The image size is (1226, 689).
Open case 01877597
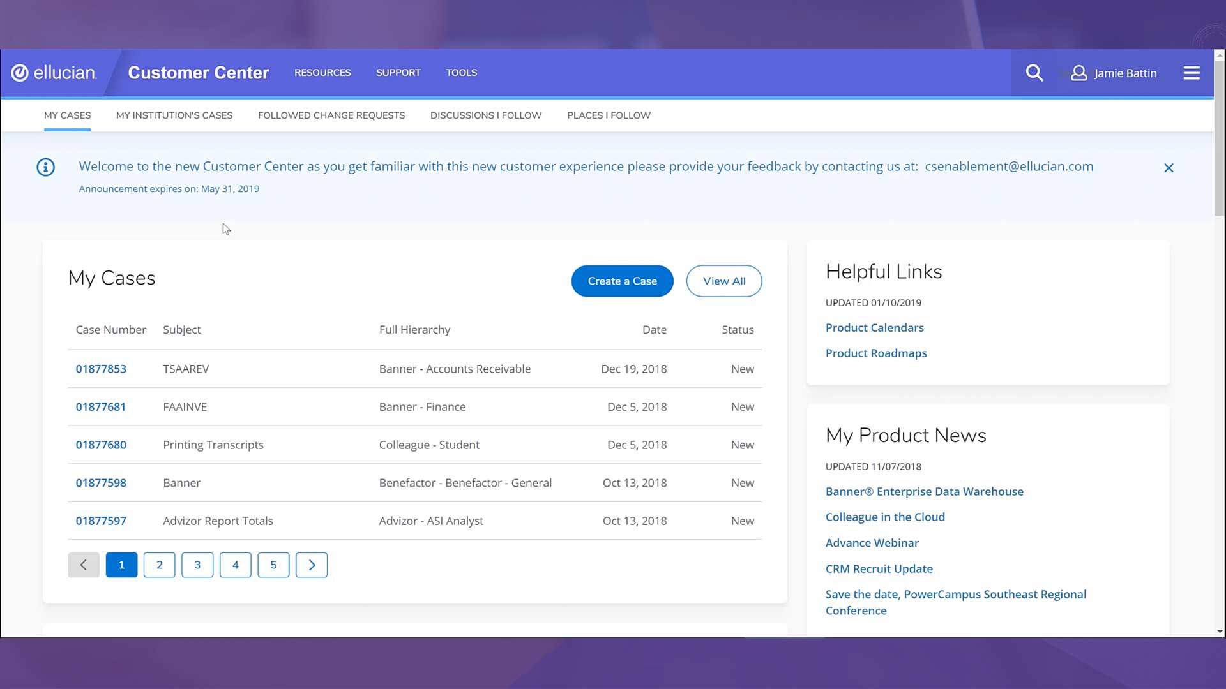click(101, 521)
